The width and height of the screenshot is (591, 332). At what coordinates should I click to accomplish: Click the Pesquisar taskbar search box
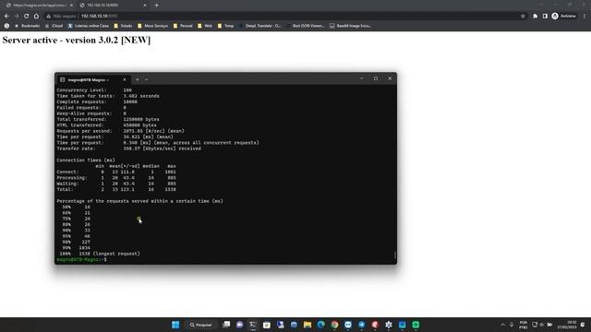pos(201,325)
